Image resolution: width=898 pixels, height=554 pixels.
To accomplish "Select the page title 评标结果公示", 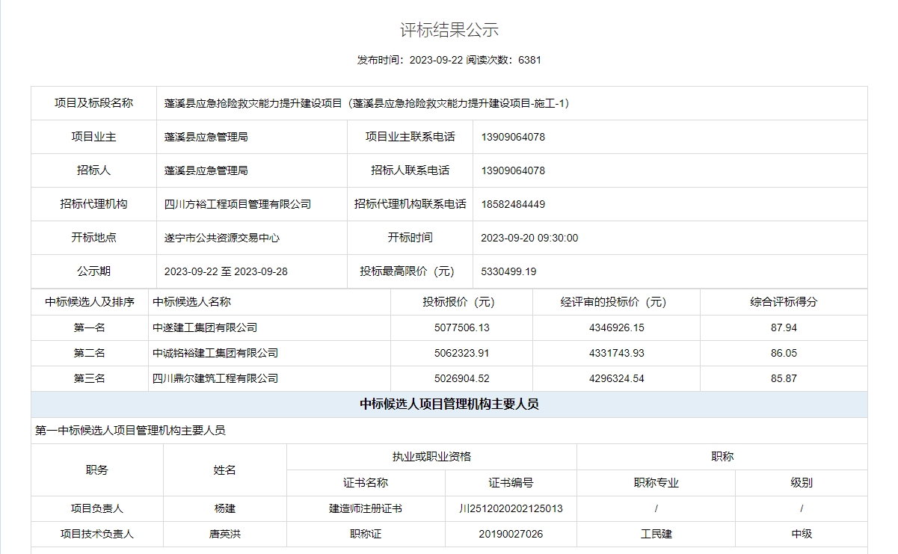I will pos(448,31).
